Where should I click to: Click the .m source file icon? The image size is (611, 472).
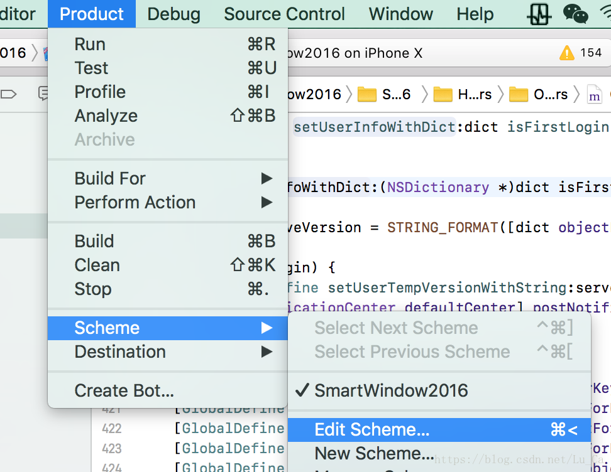(x=594, y=95)
